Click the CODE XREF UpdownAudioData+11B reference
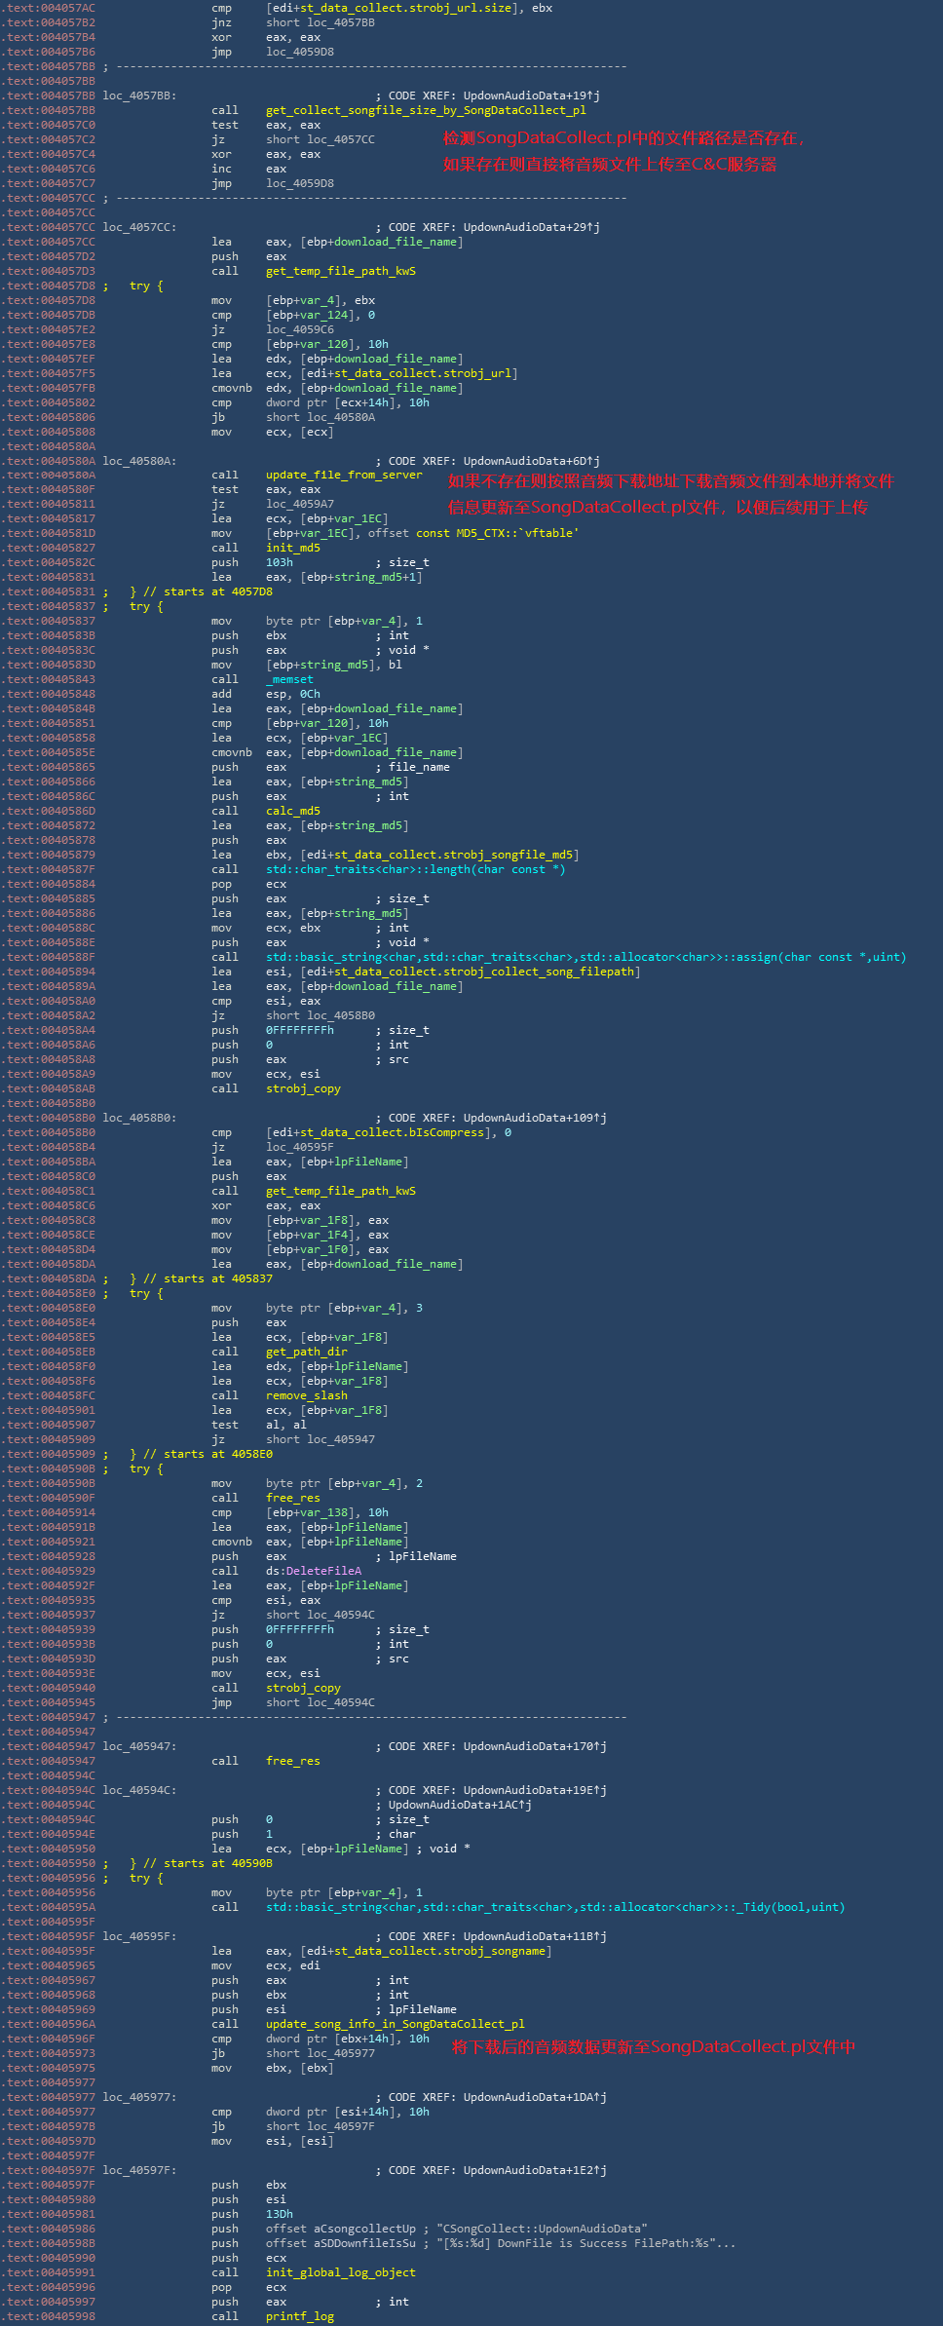 pos(534,1936)
